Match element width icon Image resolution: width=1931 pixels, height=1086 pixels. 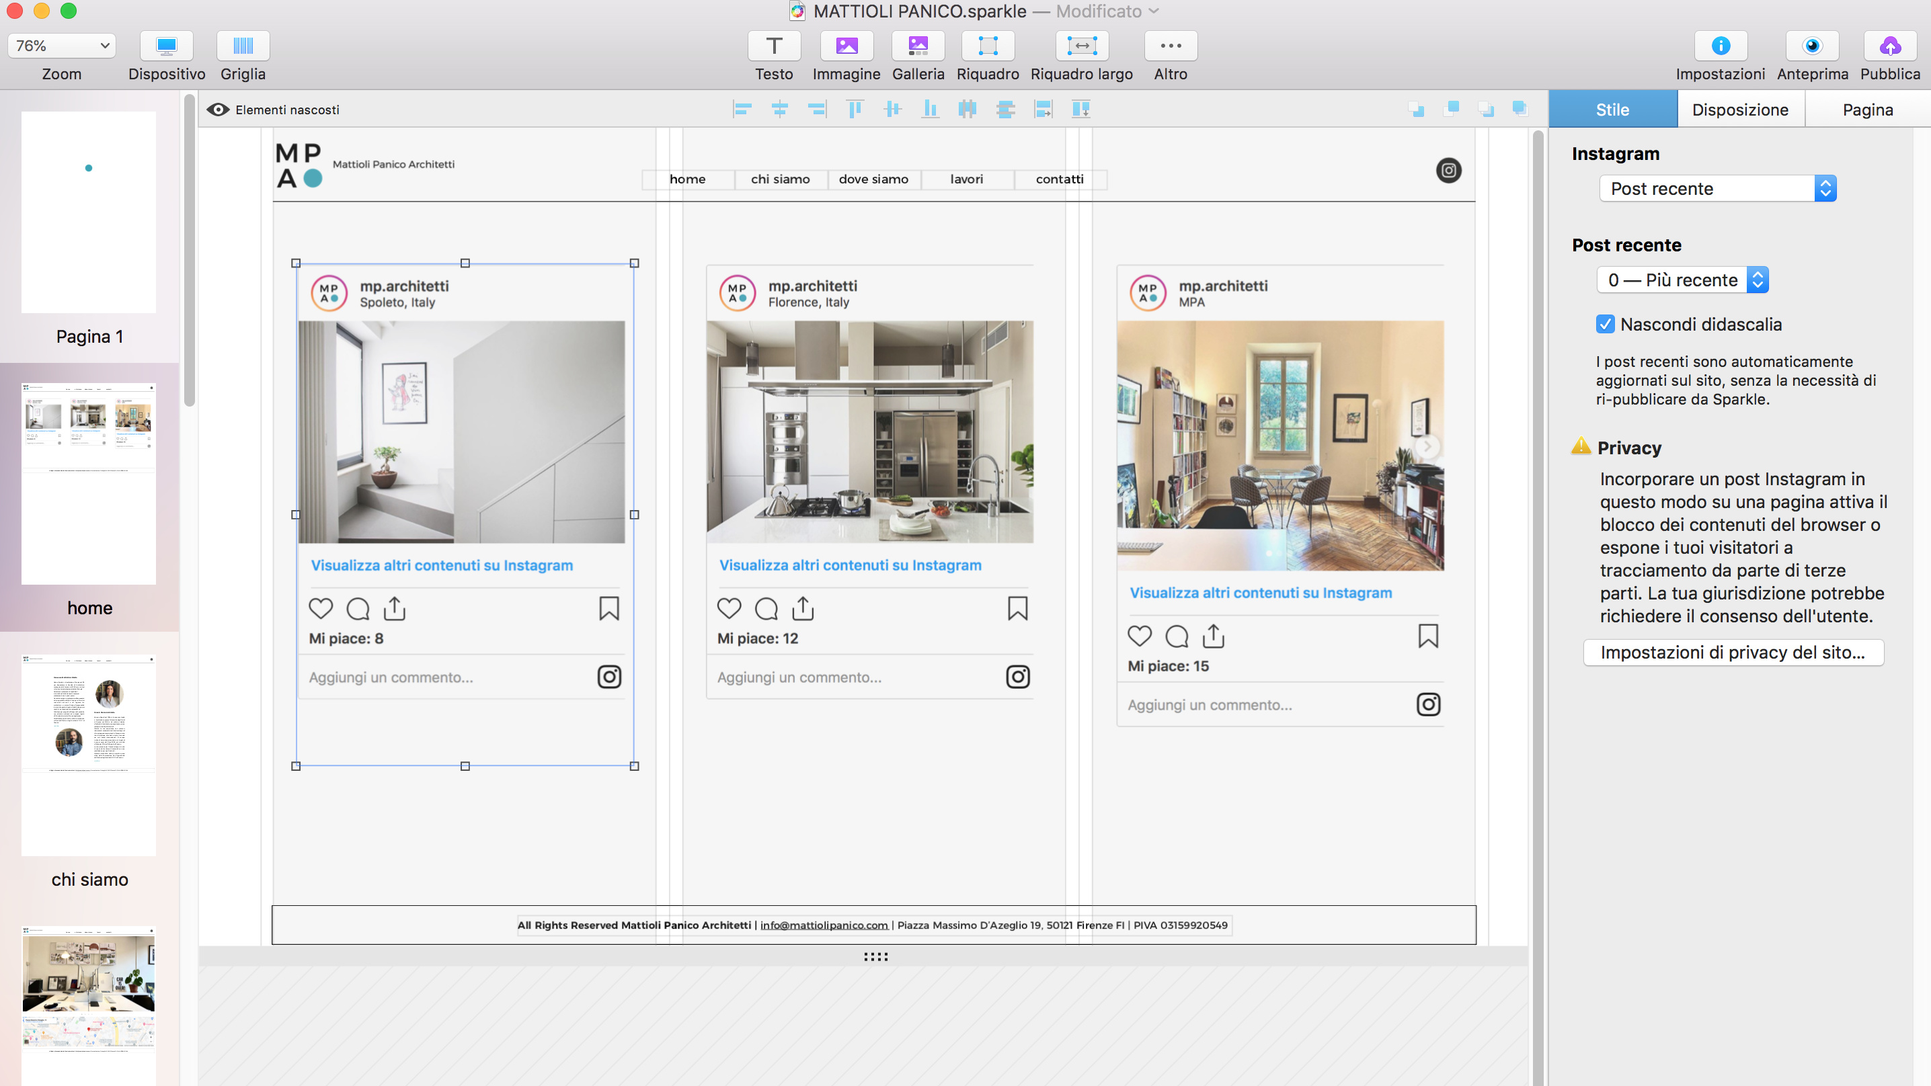coord(1043,110)
